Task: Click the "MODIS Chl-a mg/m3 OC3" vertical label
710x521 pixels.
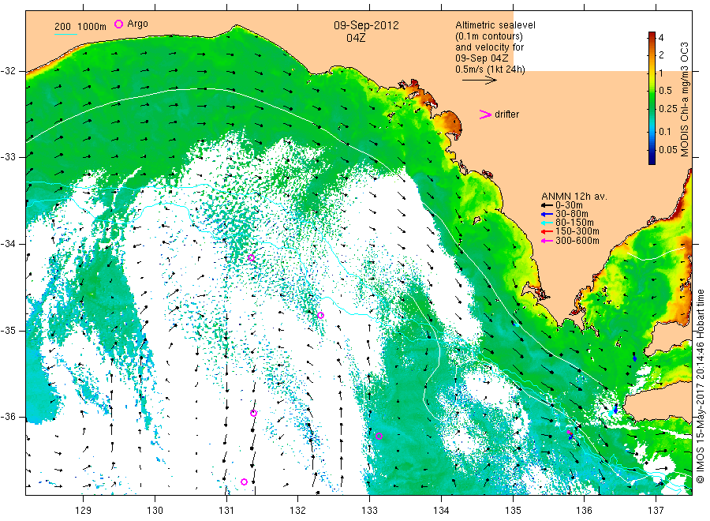Action: coord(684,99)
